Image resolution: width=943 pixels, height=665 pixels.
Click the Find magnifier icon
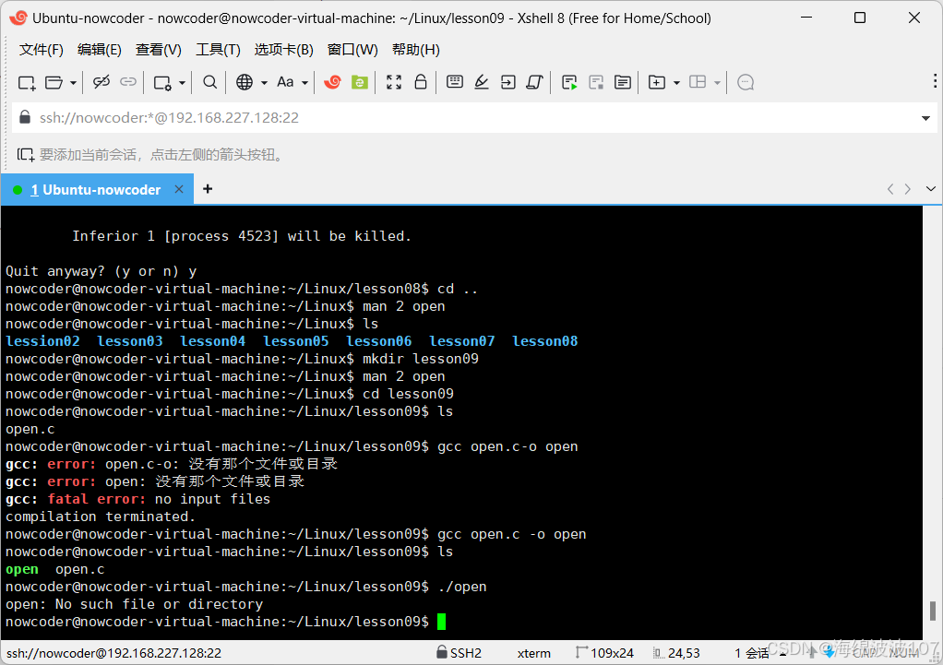pos(209,82)
